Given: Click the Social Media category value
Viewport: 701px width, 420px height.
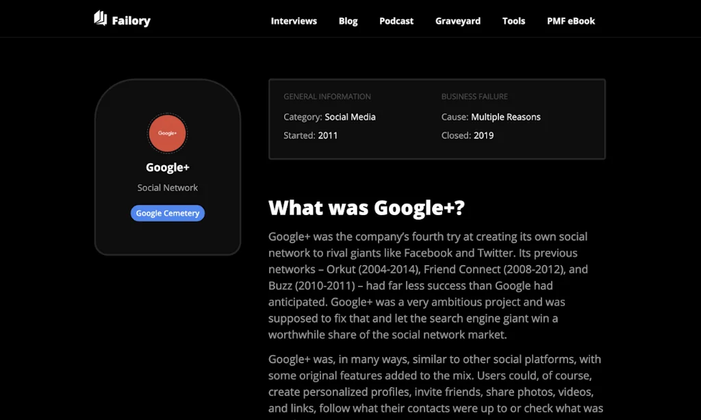Looking at the screenshot, I should pos(350,117).
